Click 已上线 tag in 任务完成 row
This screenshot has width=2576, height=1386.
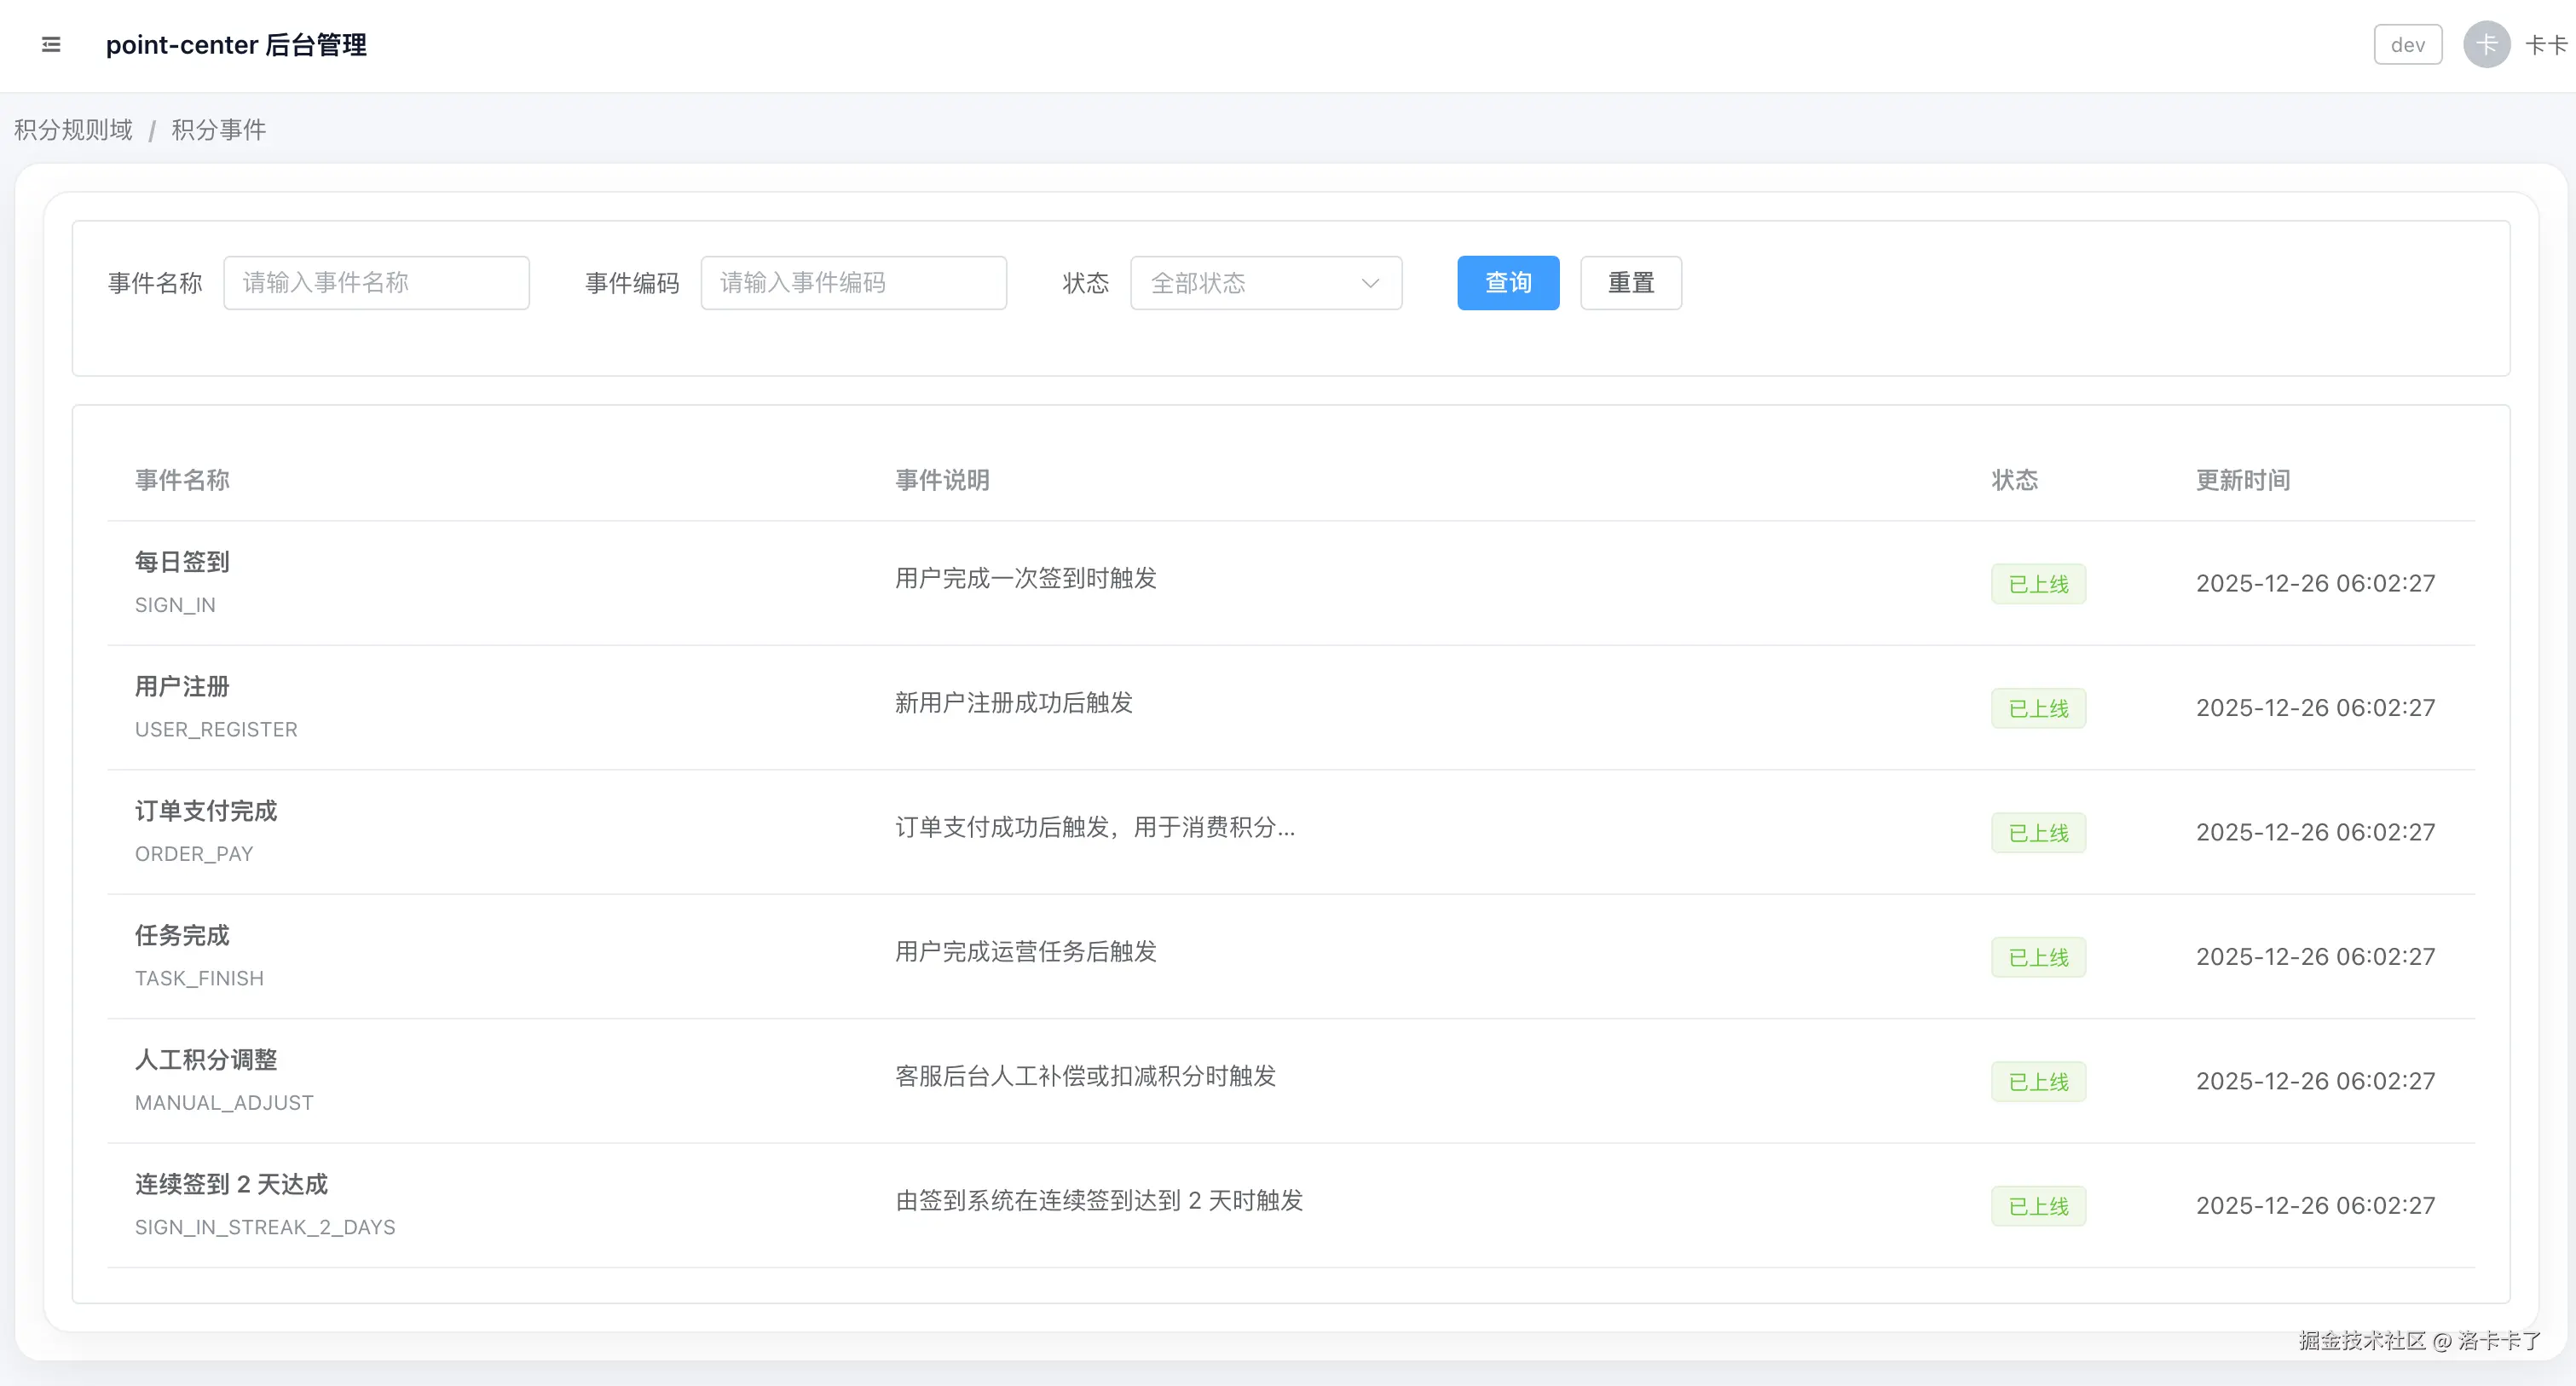2037,957
